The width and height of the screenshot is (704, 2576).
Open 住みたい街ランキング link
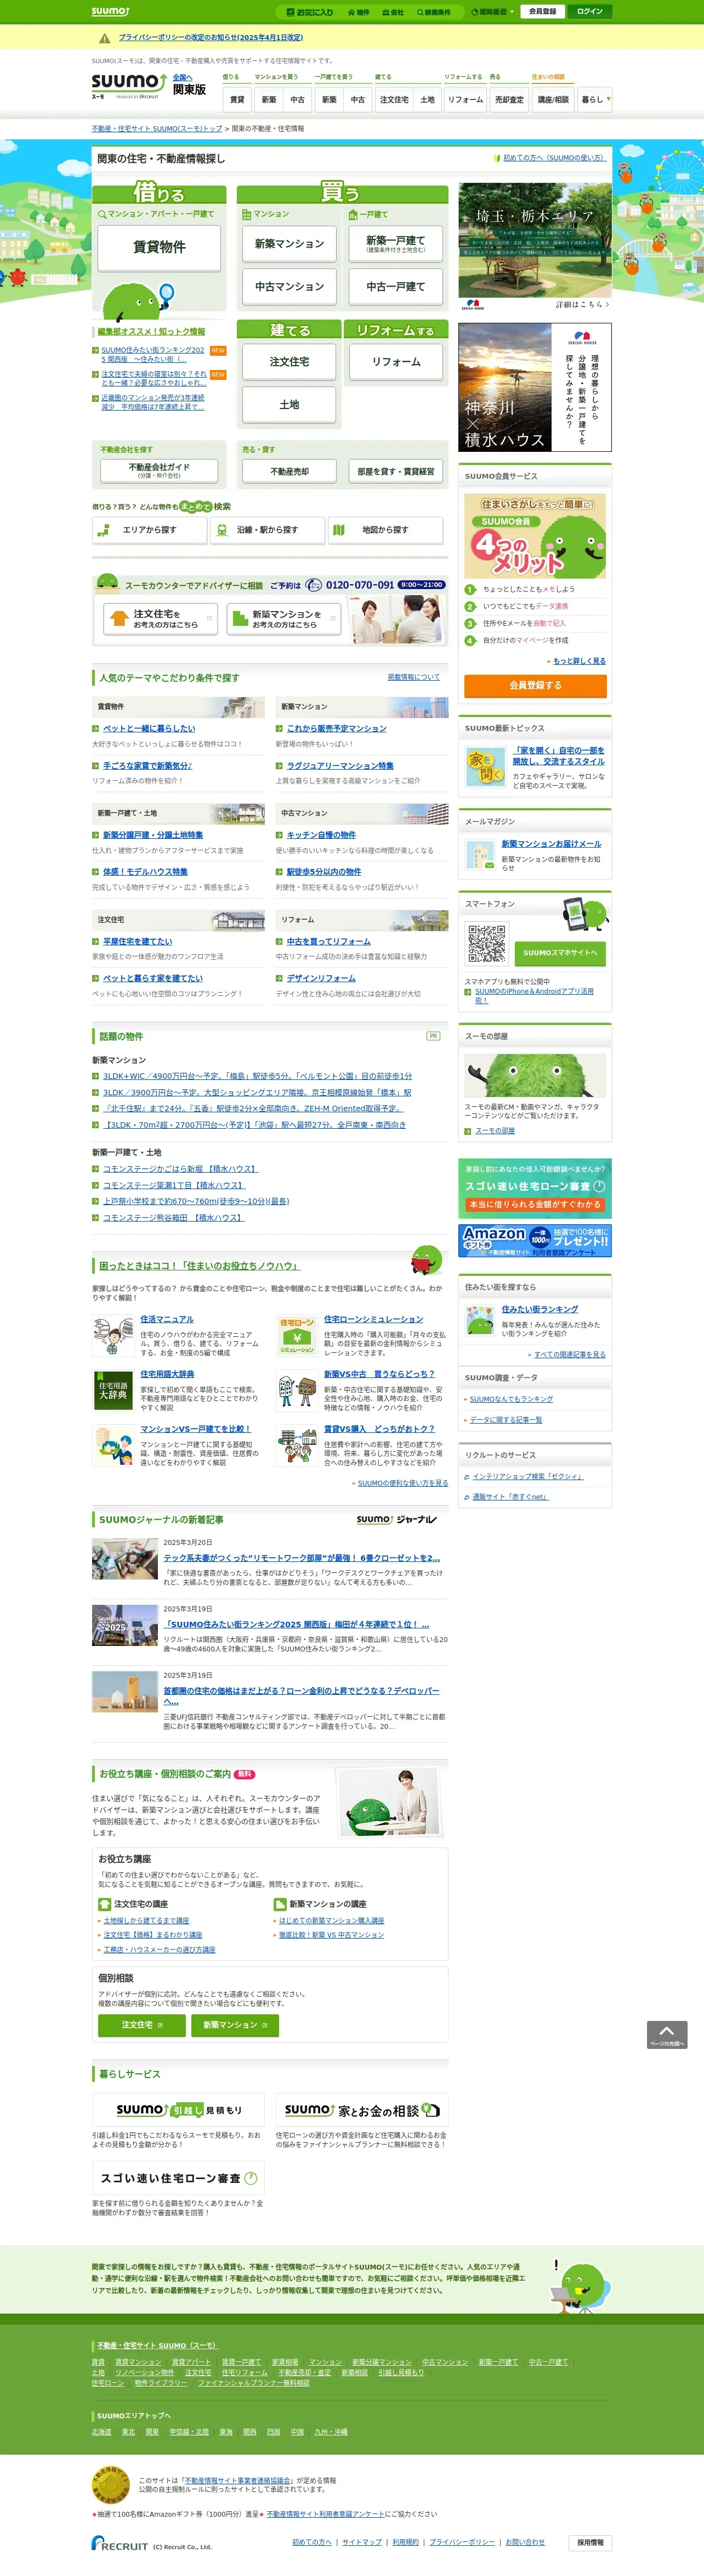[539, 1309]
